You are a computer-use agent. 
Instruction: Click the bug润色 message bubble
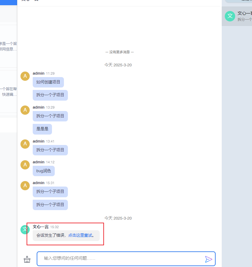click(44, 171)
